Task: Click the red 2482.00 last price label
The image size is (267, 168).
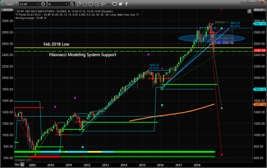Action: tap(259, 50)
